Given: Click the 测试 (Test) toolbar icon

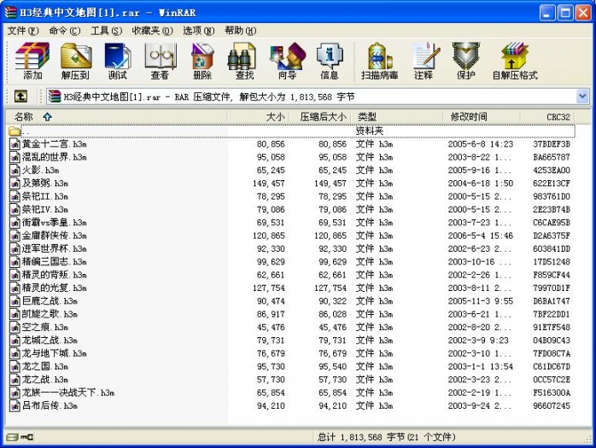Looking at the screenshot, I should [x=118, y=61].
